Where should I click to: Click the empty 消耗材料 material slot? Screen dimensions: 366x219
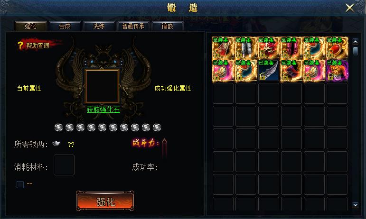(x=64, y=165)
